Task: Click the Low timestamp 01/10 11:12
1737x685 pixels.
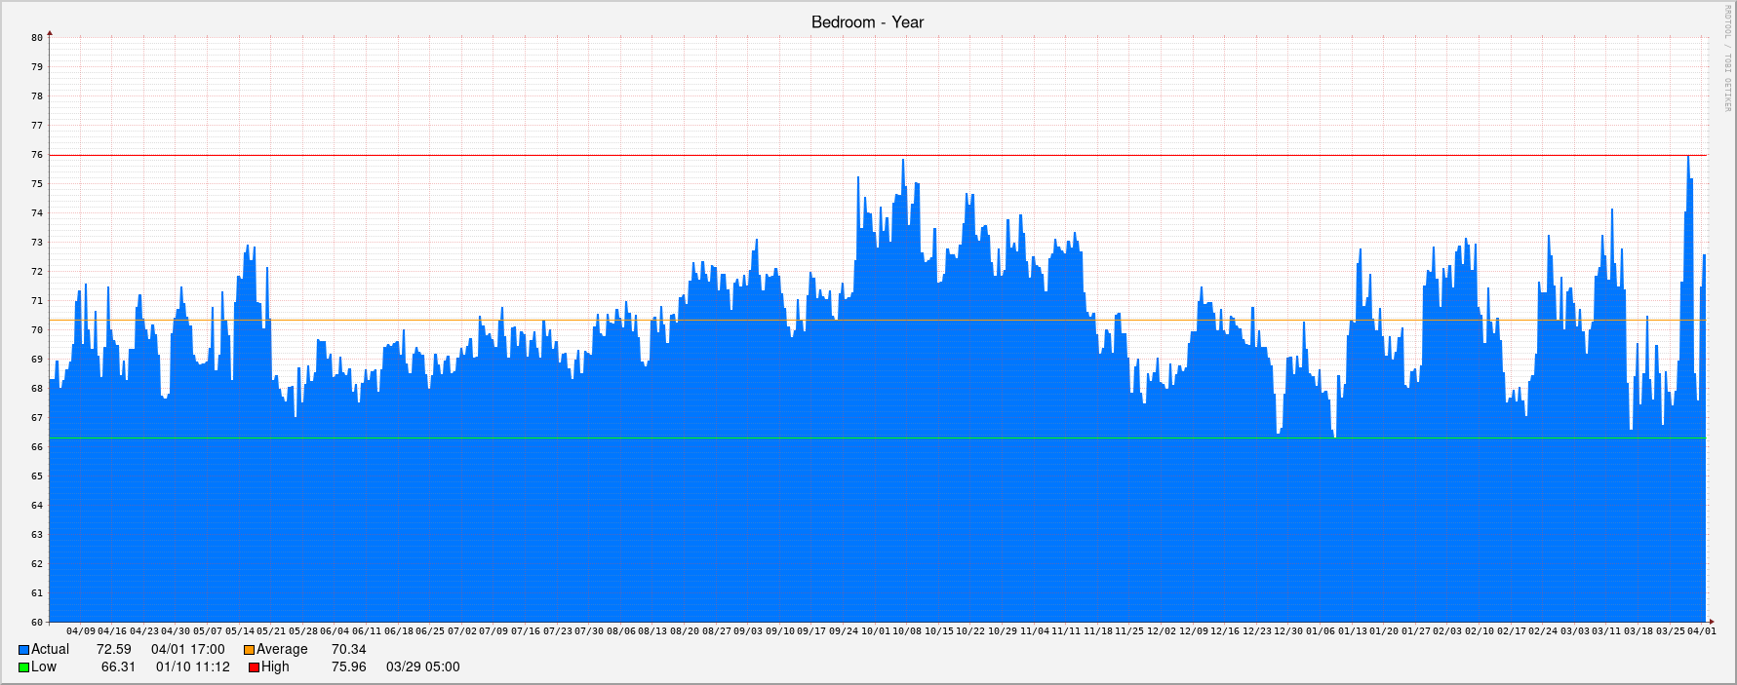Action: coord(192,667)
